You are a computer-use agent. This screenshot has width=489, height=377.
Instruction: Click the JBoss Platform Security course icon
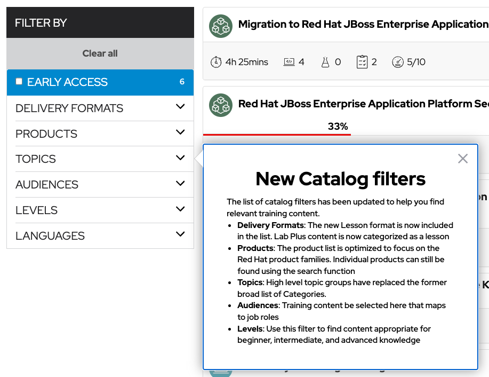click(220, 105)
